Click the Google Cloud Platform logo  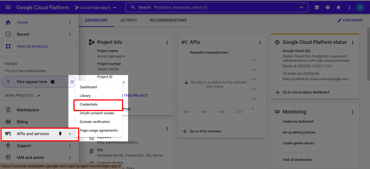tap(43, 8)
